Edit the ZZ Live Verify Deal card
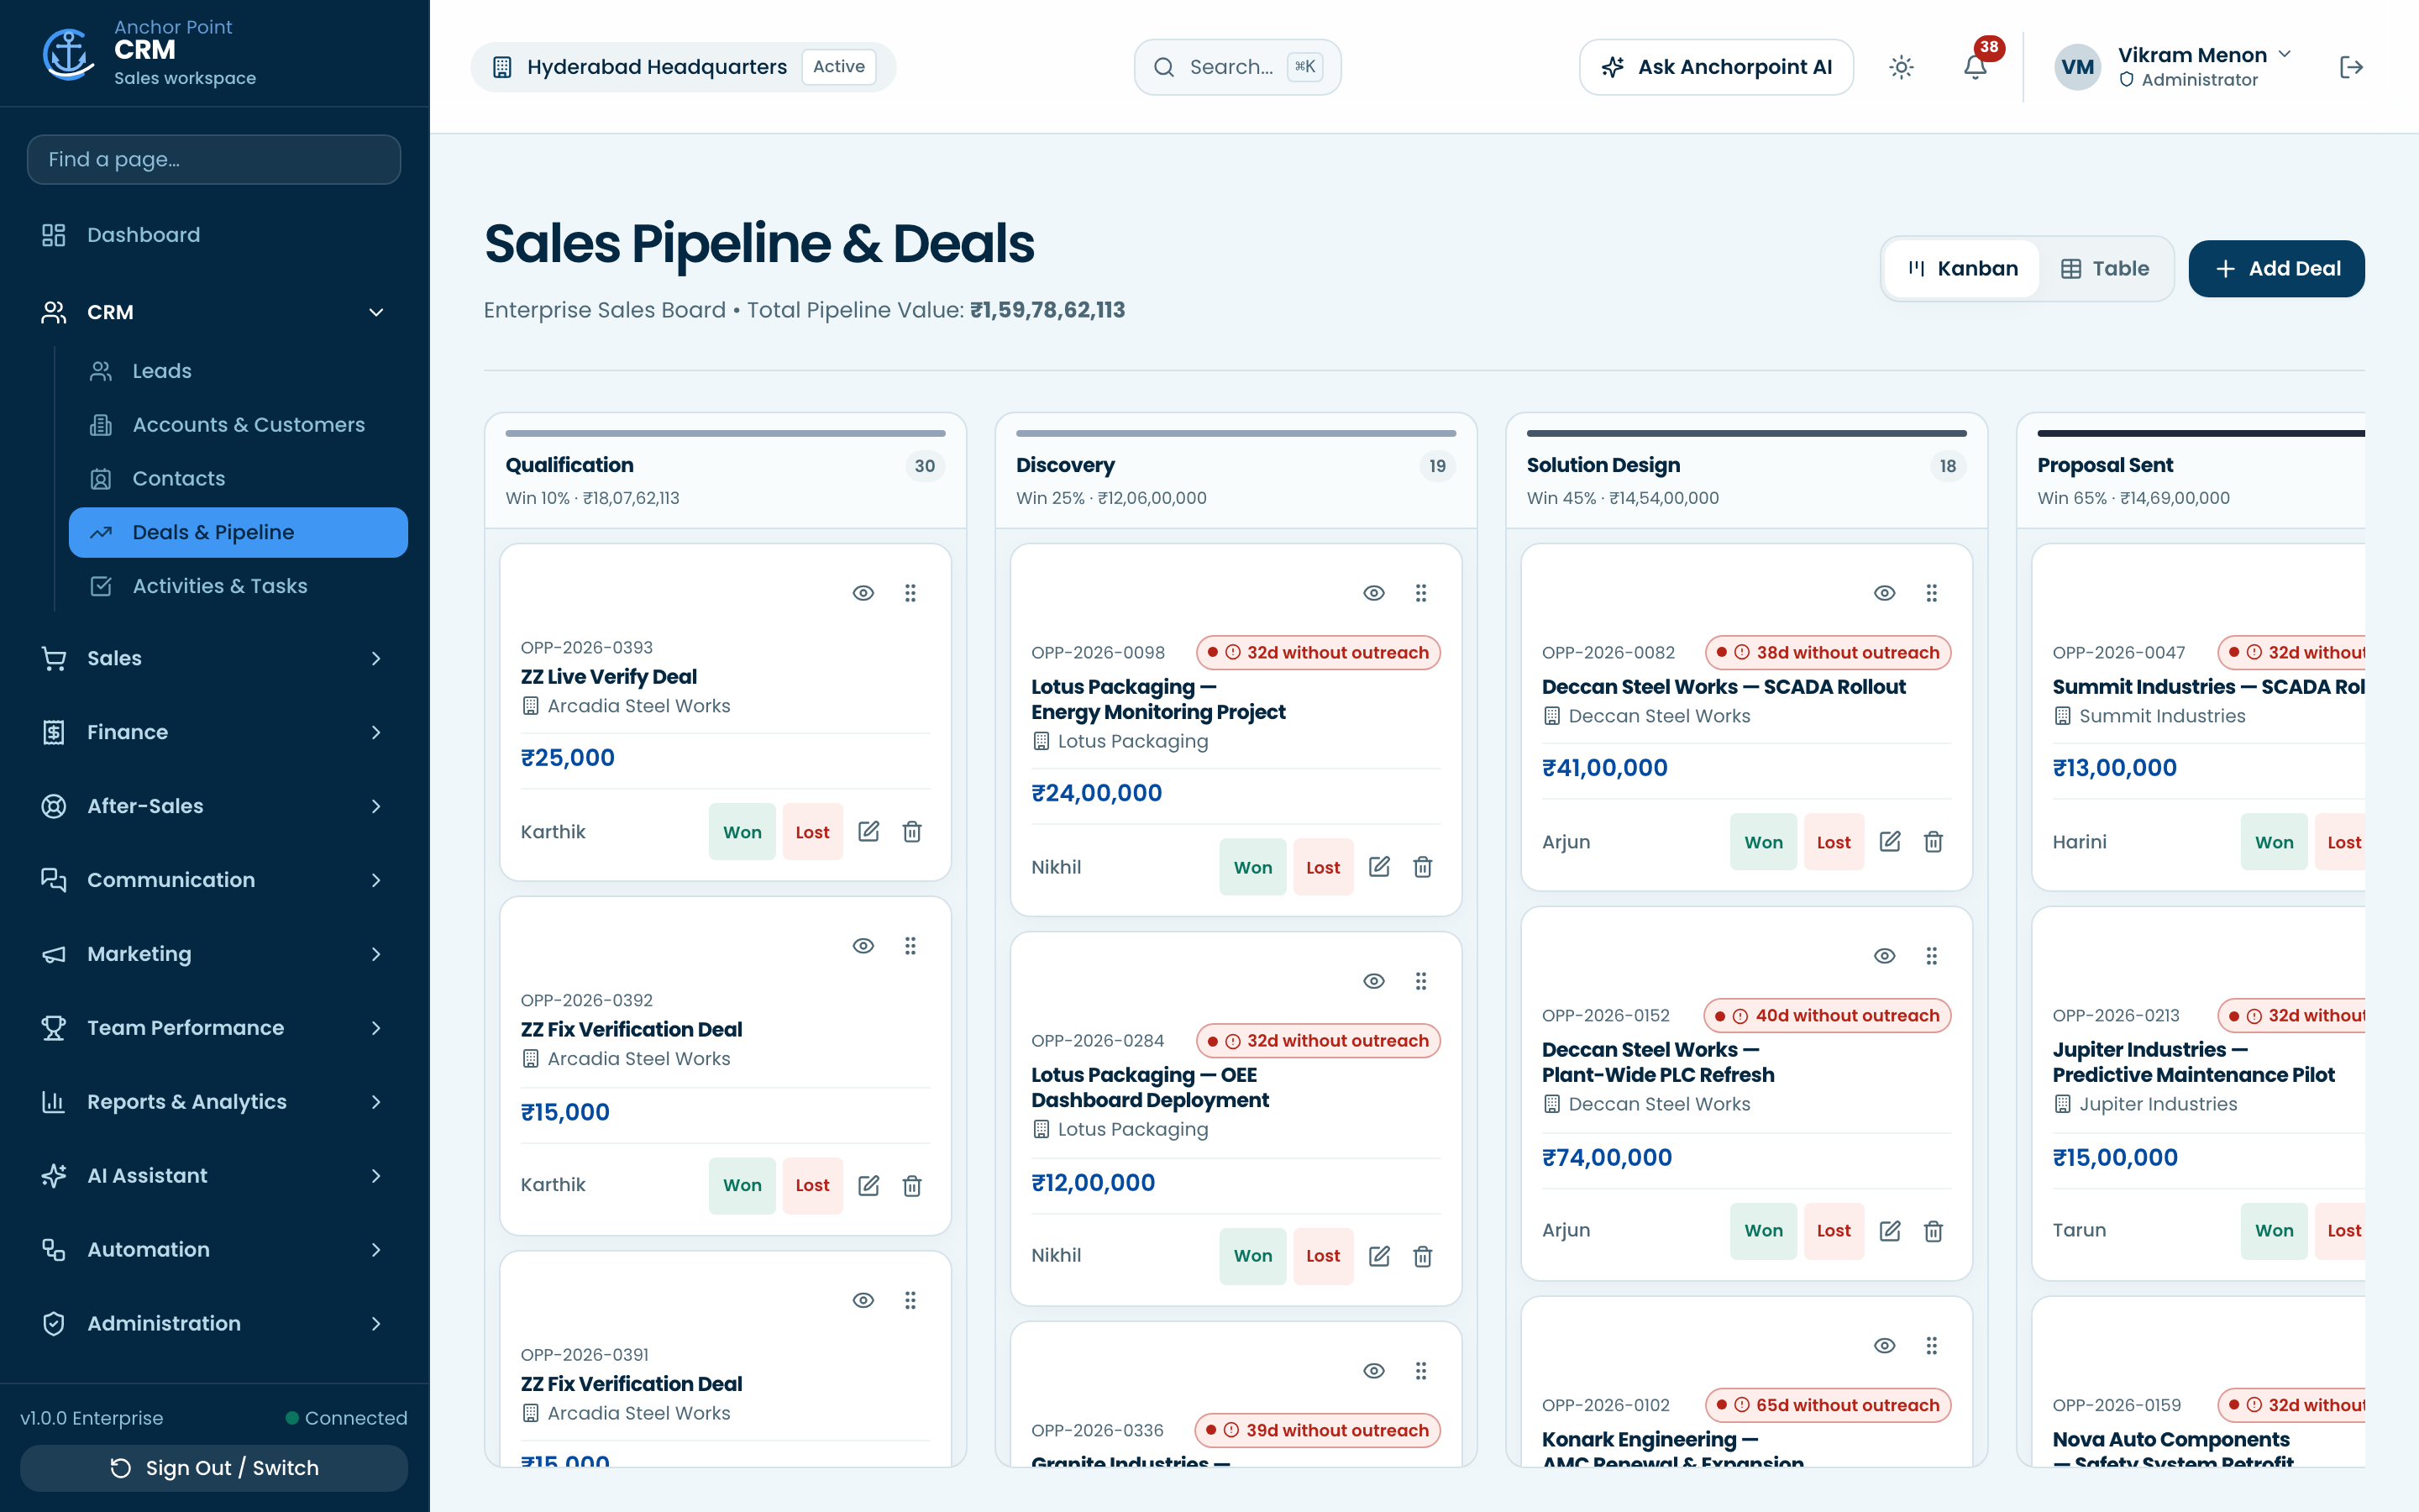Image resolution: width=2419 pixels, height=1512 pixels. point(868,831)
